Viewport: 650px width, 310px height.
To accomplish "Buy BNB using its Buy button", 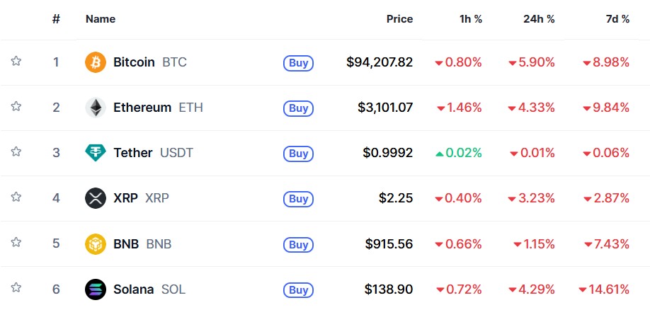I will pos(299,244).
